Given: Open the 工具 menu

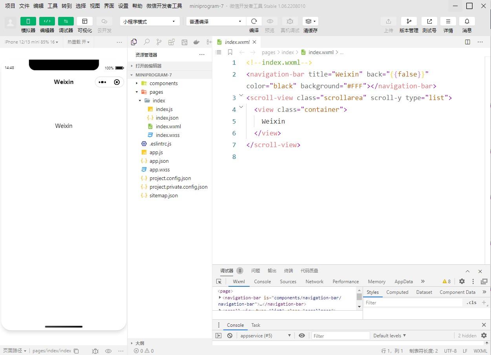Looking at the screenshot, I should pos(53,6).
